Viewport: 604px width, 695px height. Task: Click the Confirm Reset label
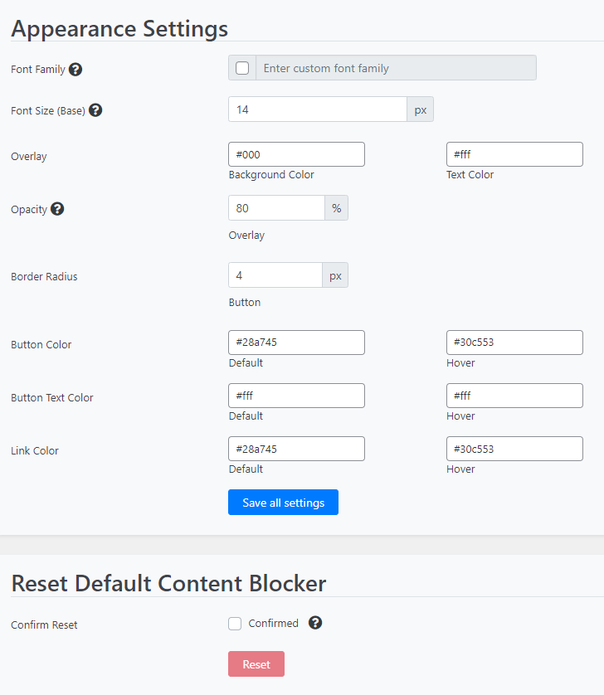[x=44, y=625]
